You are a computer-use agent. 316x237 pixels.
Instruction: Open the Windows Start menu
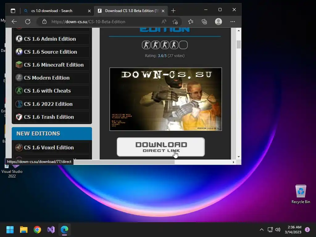(10, 230)
